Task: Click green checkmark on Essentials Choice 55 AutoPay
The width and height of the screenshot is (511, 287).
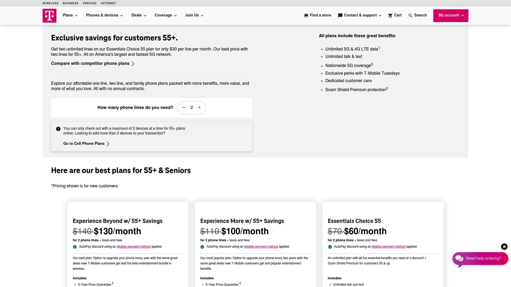Action: point(330,247)
